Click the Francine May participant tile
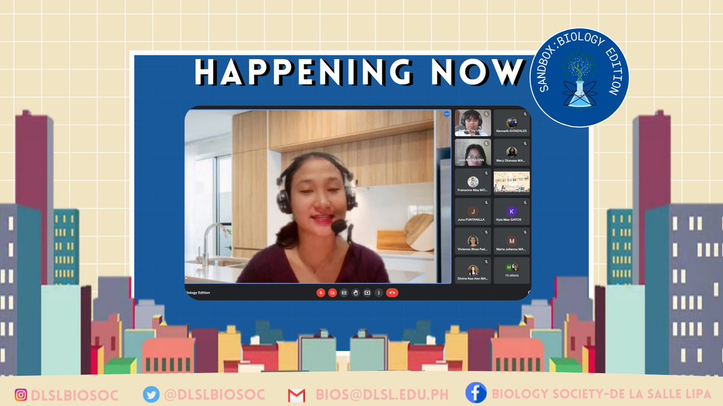This screenshot has width=723, height=406. click(x=473, y=182)
